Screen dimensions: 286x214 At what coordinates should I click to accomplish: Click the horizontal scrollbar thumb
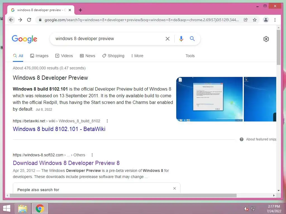123,195
